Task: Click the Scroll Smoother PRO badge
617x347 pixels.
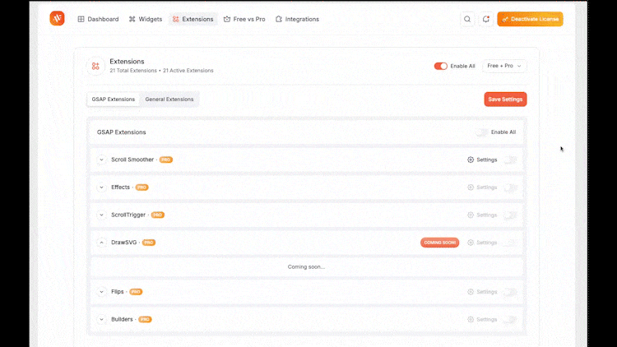Action: [x=166, y=160]
